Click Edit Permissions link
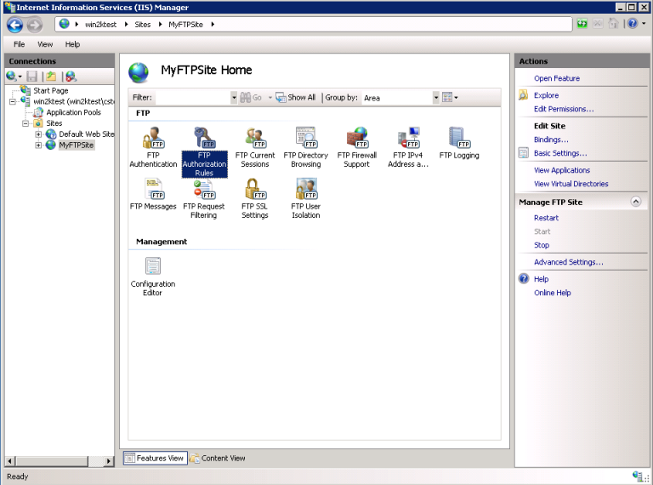Viewport: 653px width, 485px height. click(564, 109)
